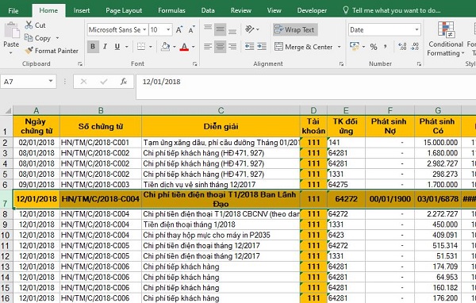476x303 pixels.
Task: Open the Developer tab
Action: point(312,10)
